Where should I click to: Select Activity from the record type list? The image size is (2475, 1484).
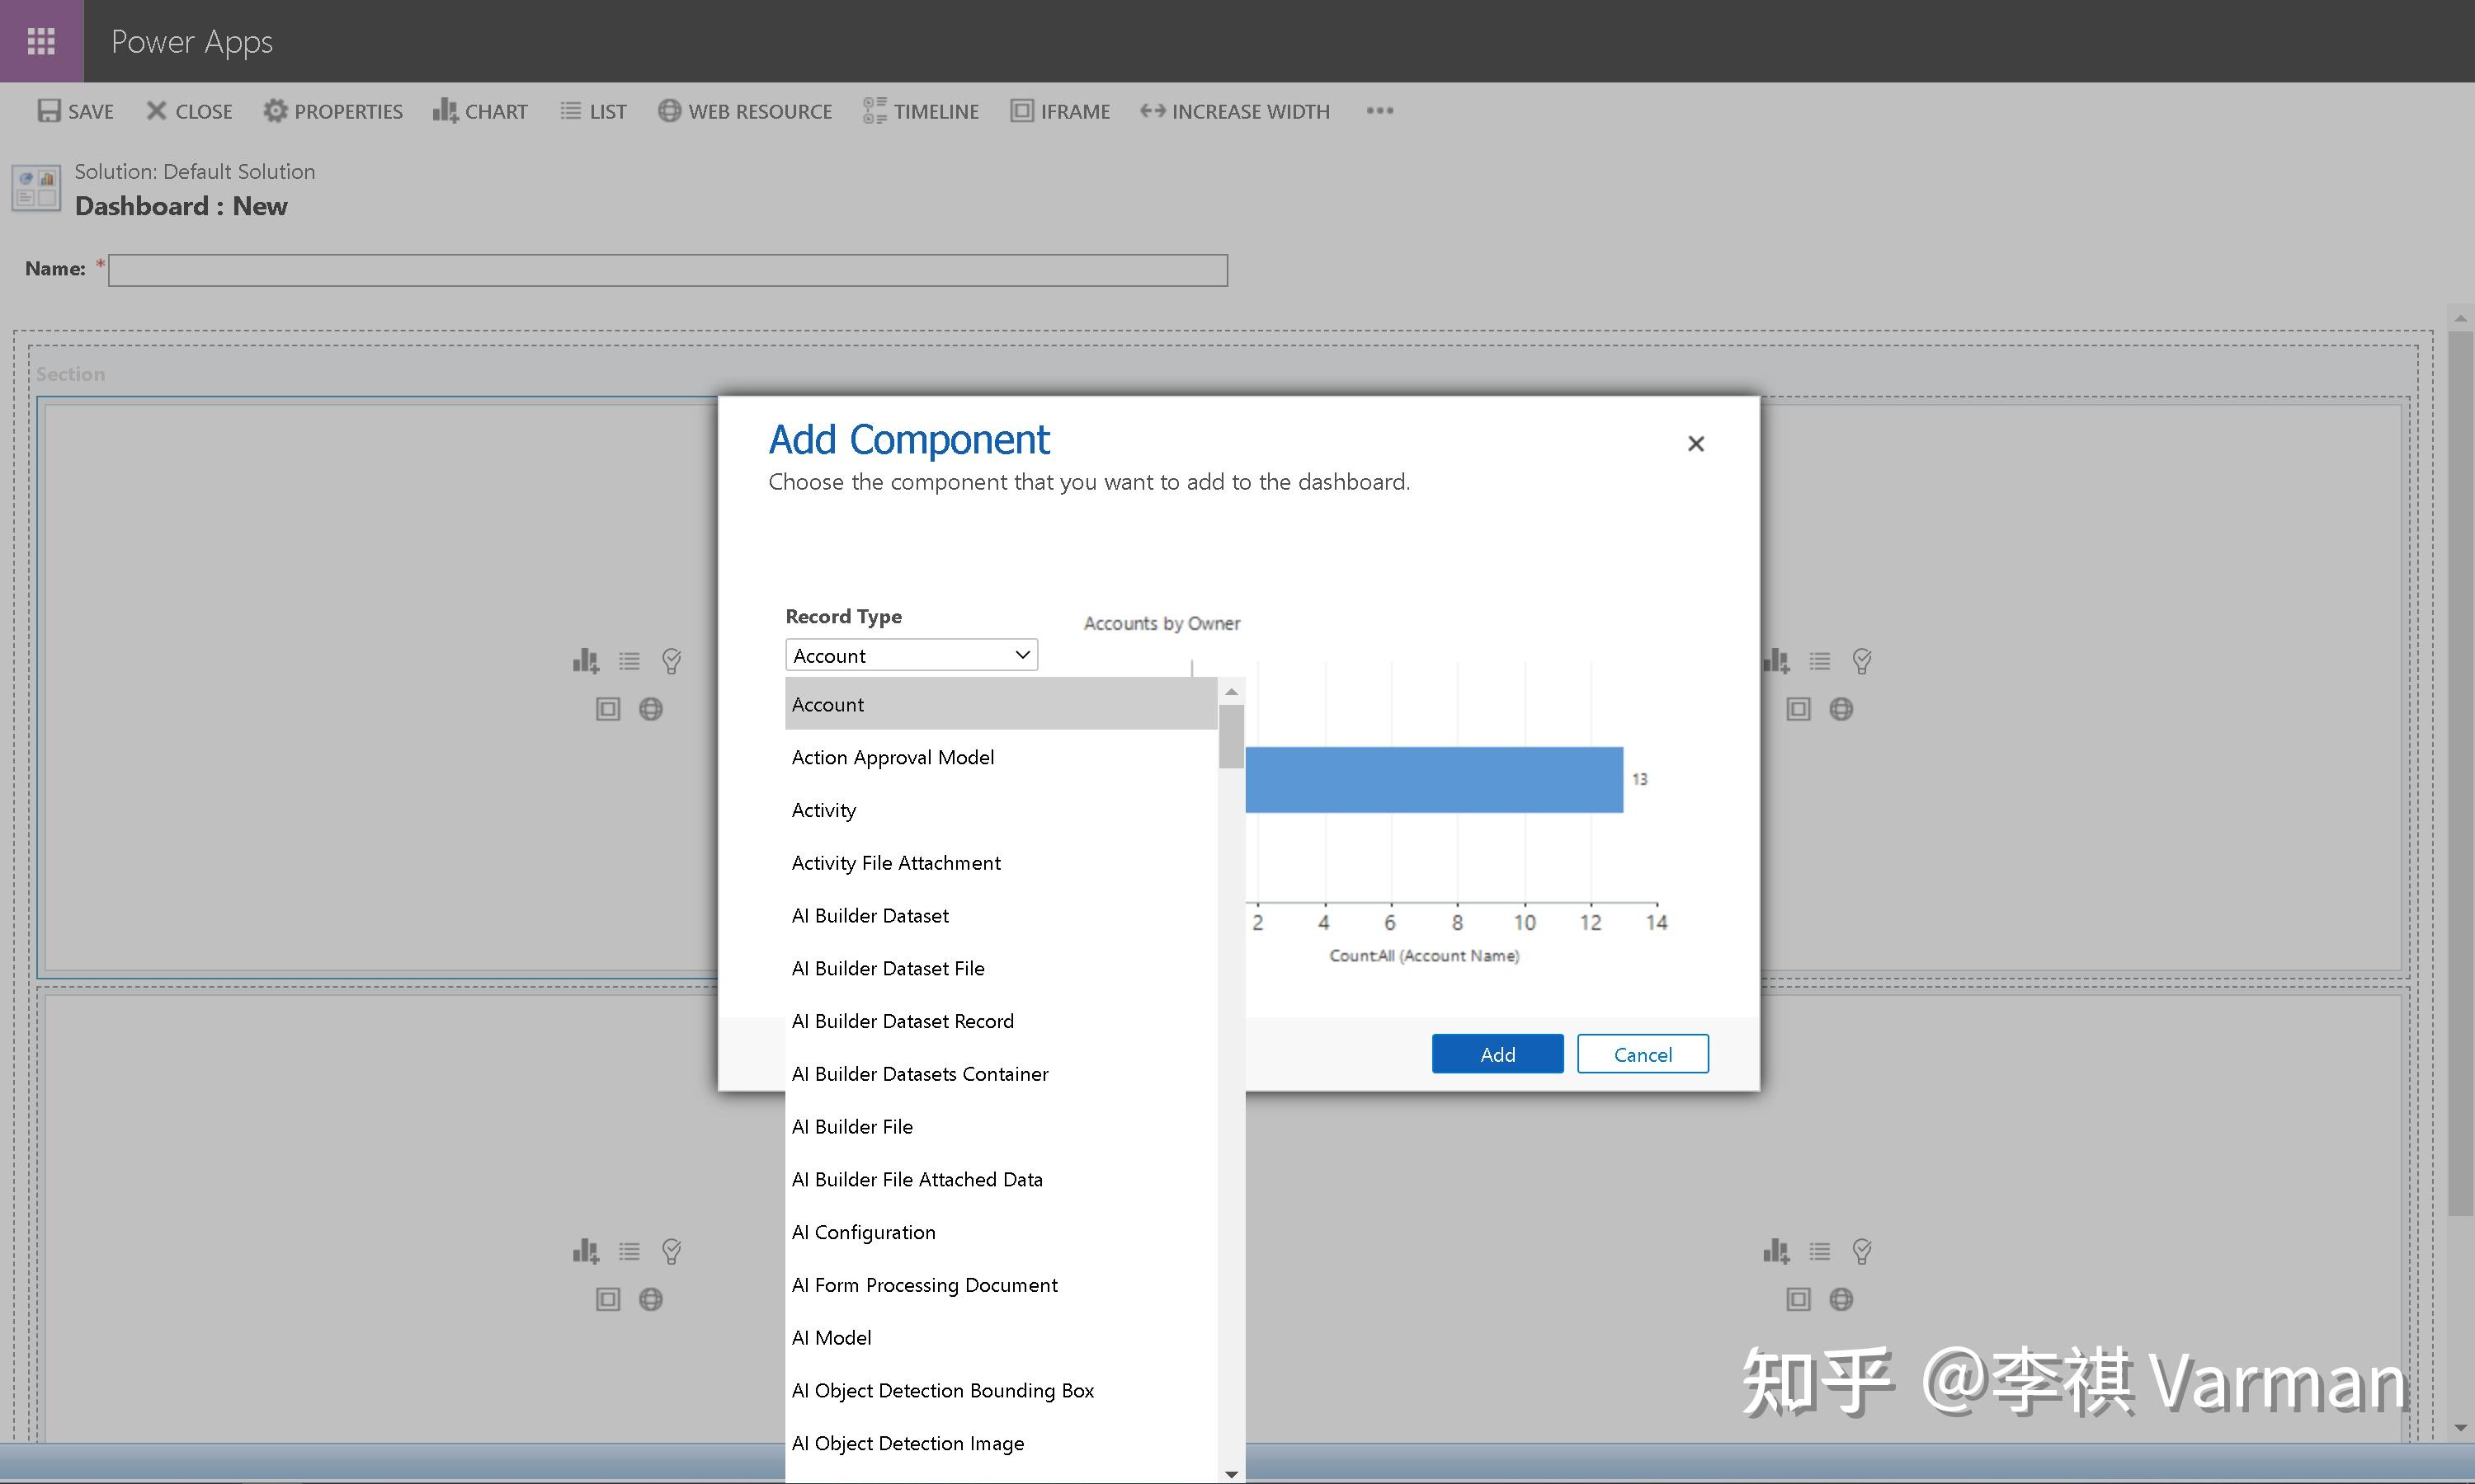coord(823,810)
